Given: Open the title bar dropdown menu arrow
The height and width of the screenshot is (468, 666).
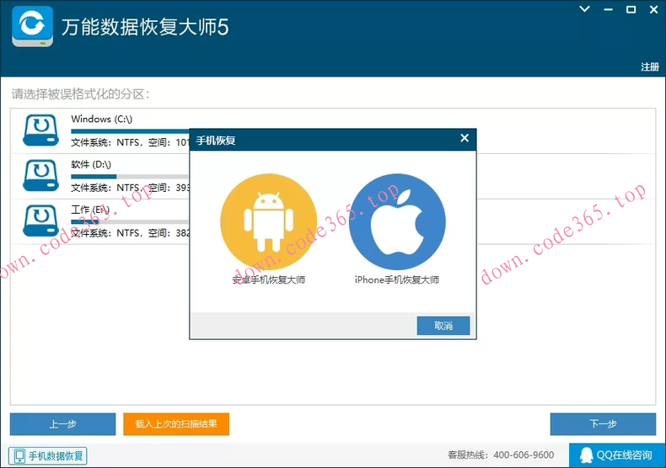Looking at the screenshot, I should 584,9.
